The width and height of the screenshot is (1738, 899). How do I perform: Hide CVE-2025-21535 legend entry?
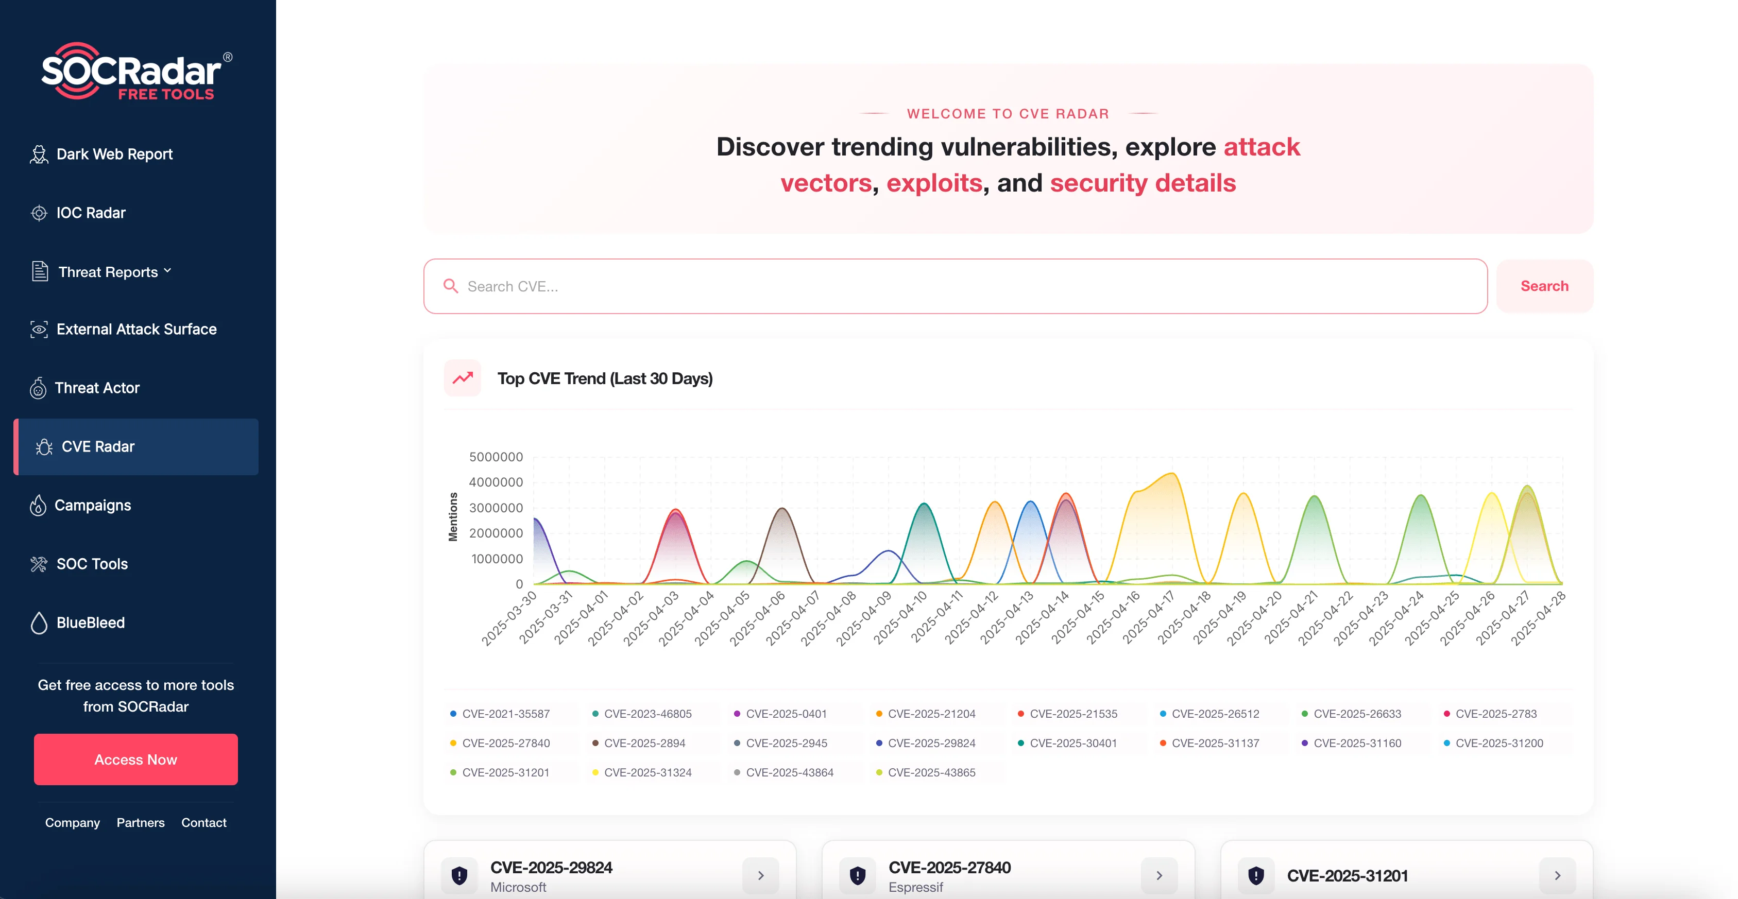pyautogui.click(x=1067, y=714)
